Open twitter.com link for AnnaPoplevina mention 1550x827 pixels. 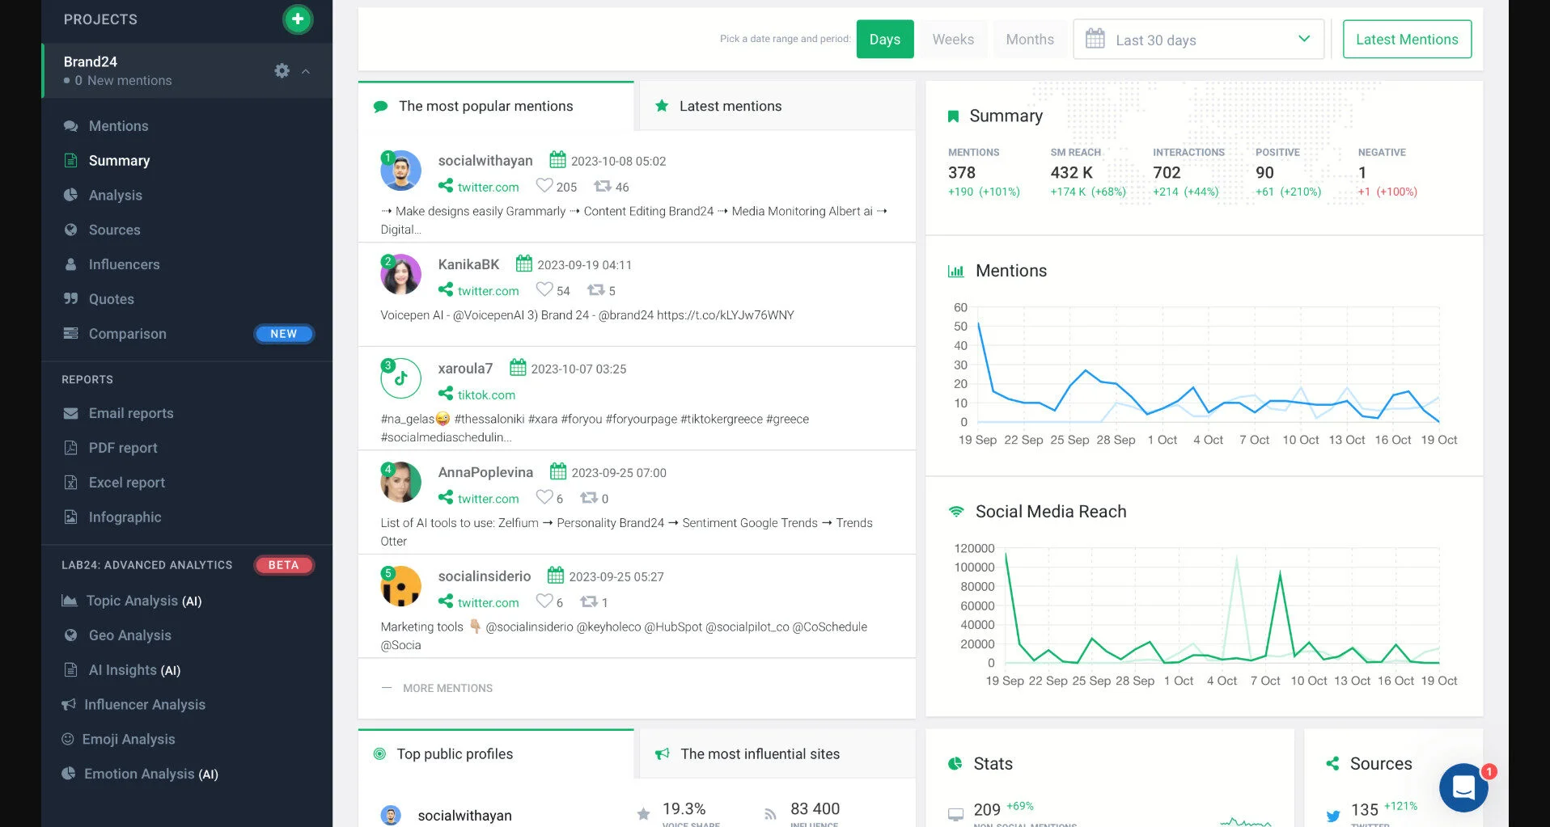pyautogui.click(x=488, y=499)
